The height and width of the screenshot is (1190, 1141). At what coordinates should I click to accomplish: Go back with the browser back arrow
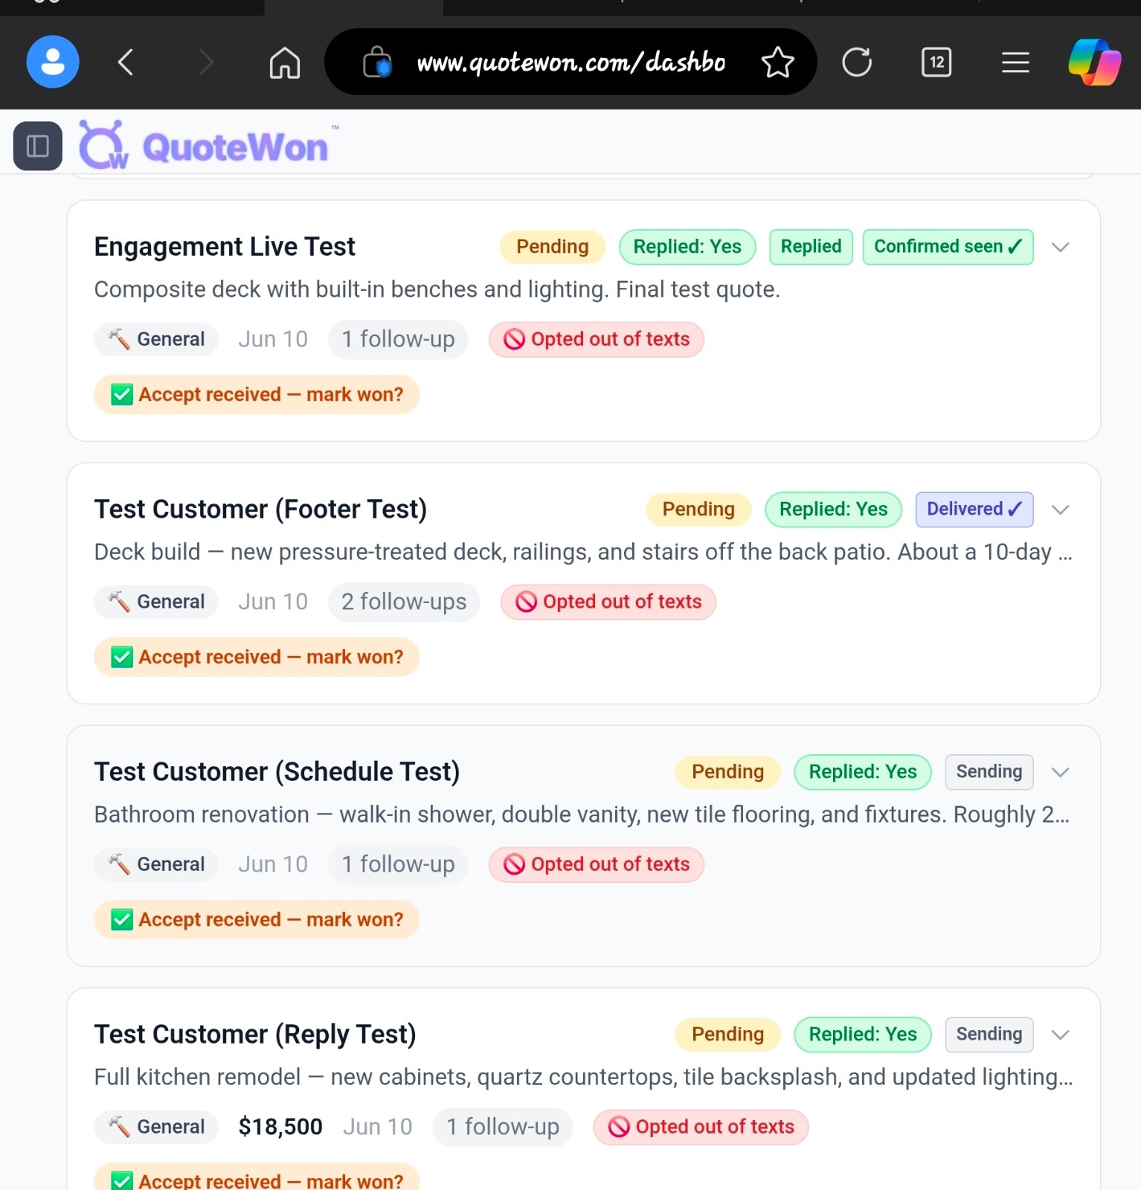click(126, 62)
